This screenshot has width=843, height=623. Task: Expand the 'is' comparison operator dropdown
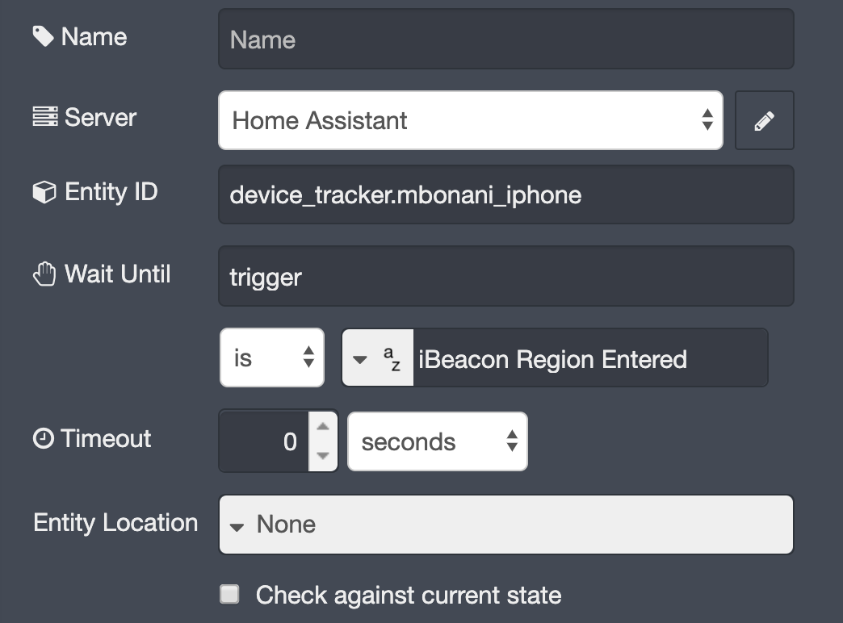[271, 357]
